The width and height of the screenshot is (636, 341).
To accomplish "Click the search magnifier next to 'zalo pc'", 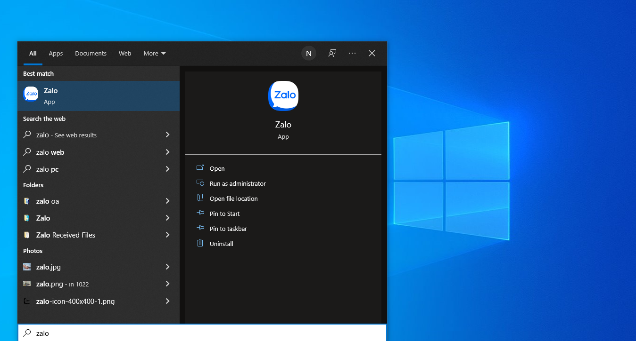I will (27, 169).
